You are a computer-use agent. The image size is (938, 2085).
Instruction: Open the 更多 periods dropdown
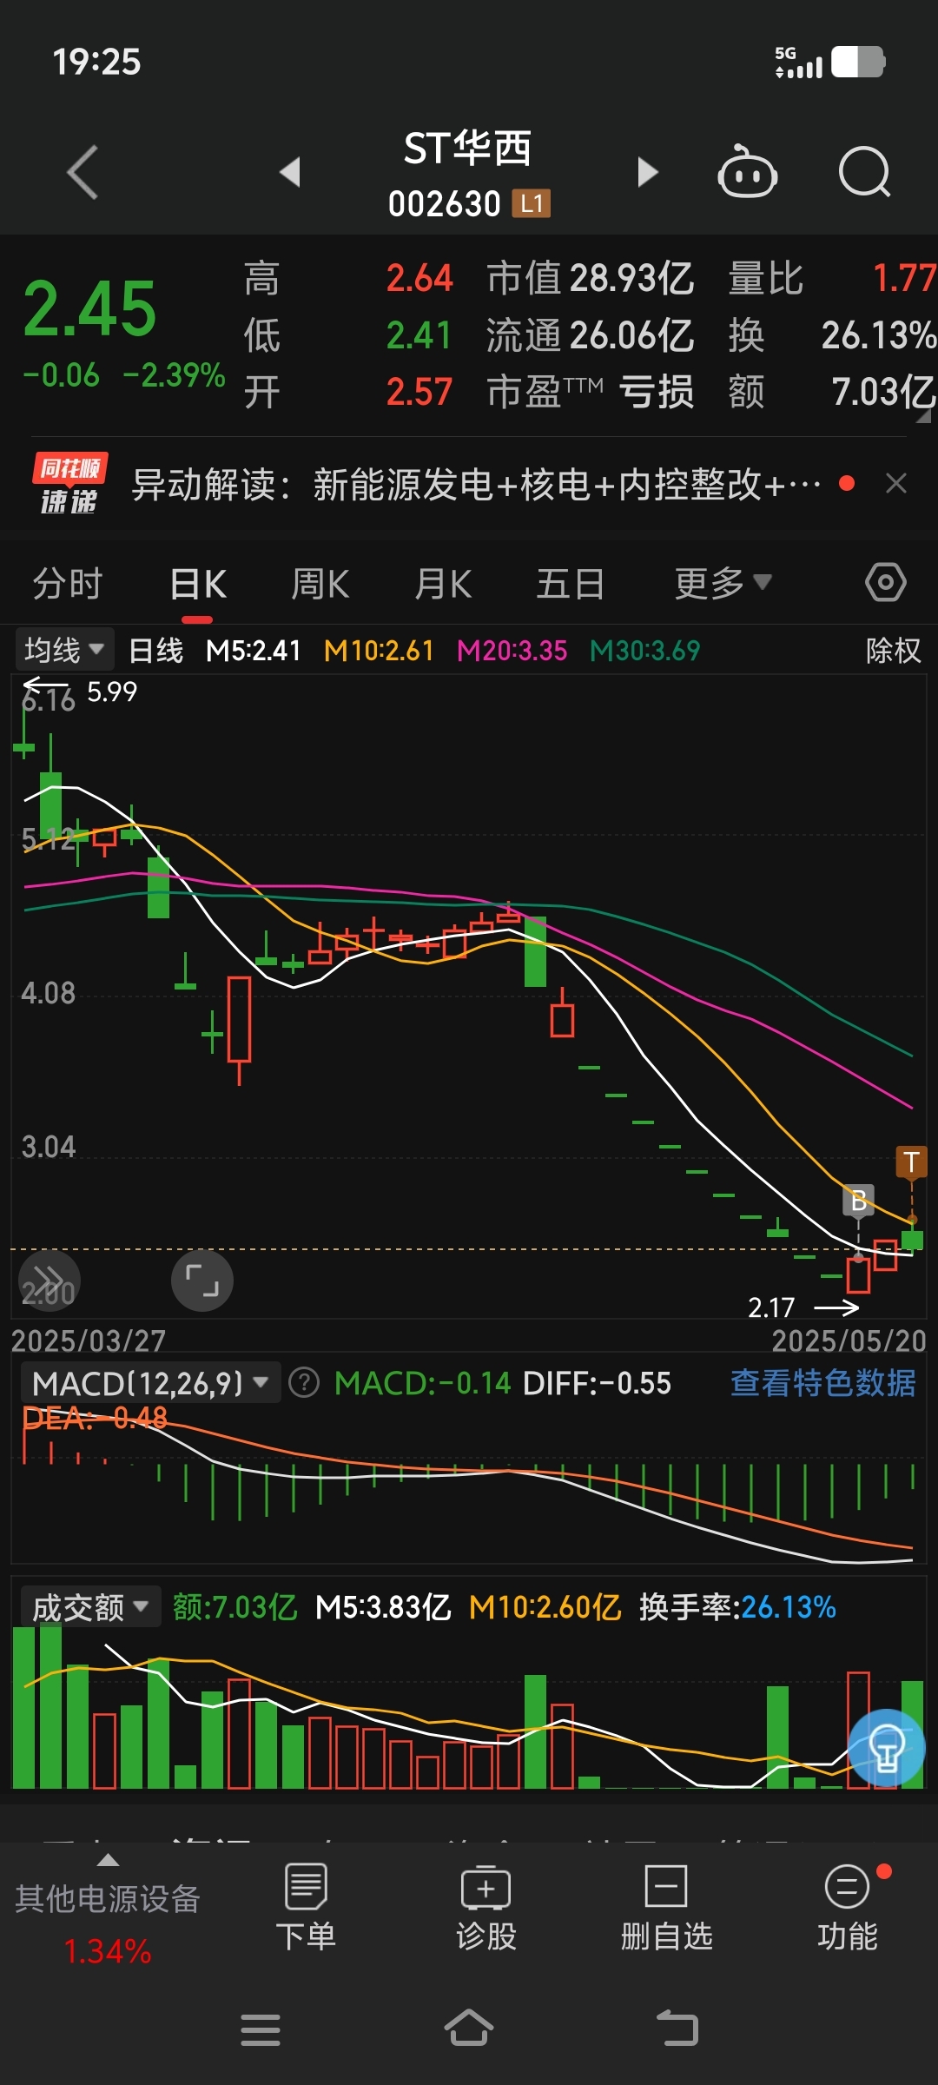point(723,583)
